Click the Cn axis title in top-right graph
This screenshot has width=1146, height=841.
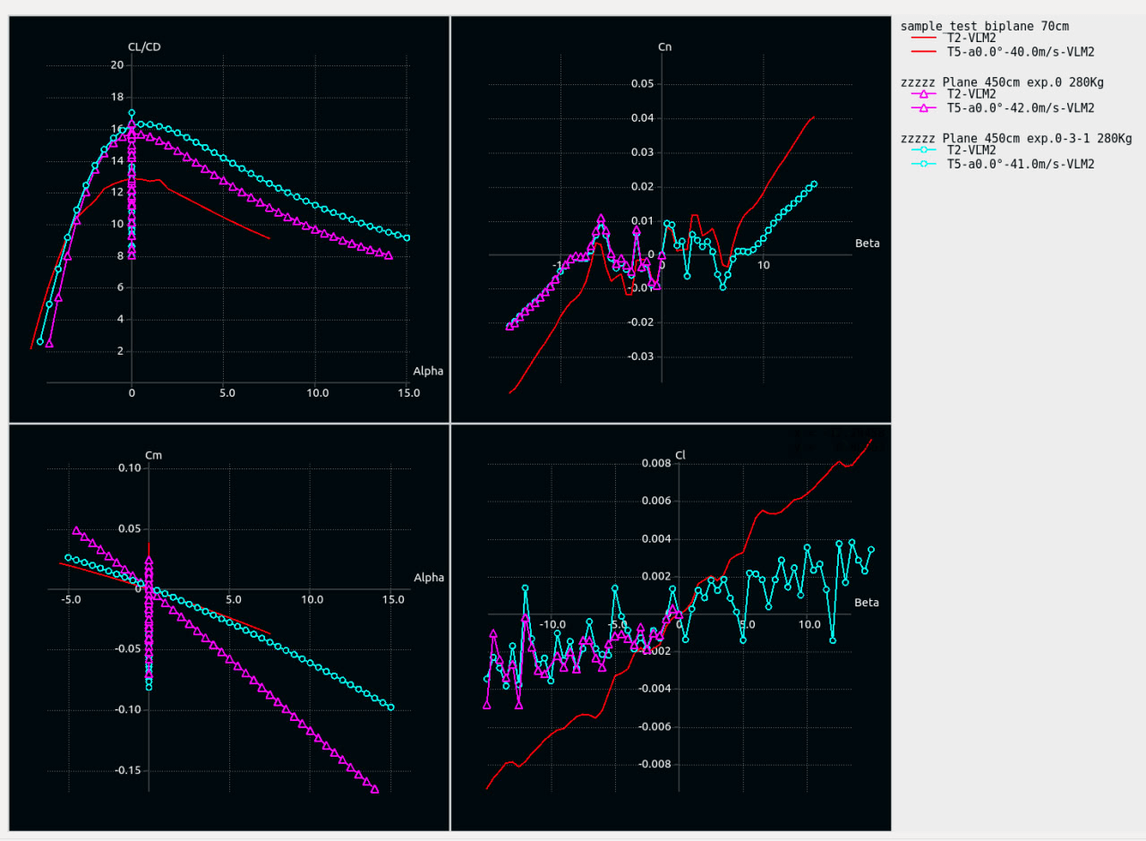(664, 47)
